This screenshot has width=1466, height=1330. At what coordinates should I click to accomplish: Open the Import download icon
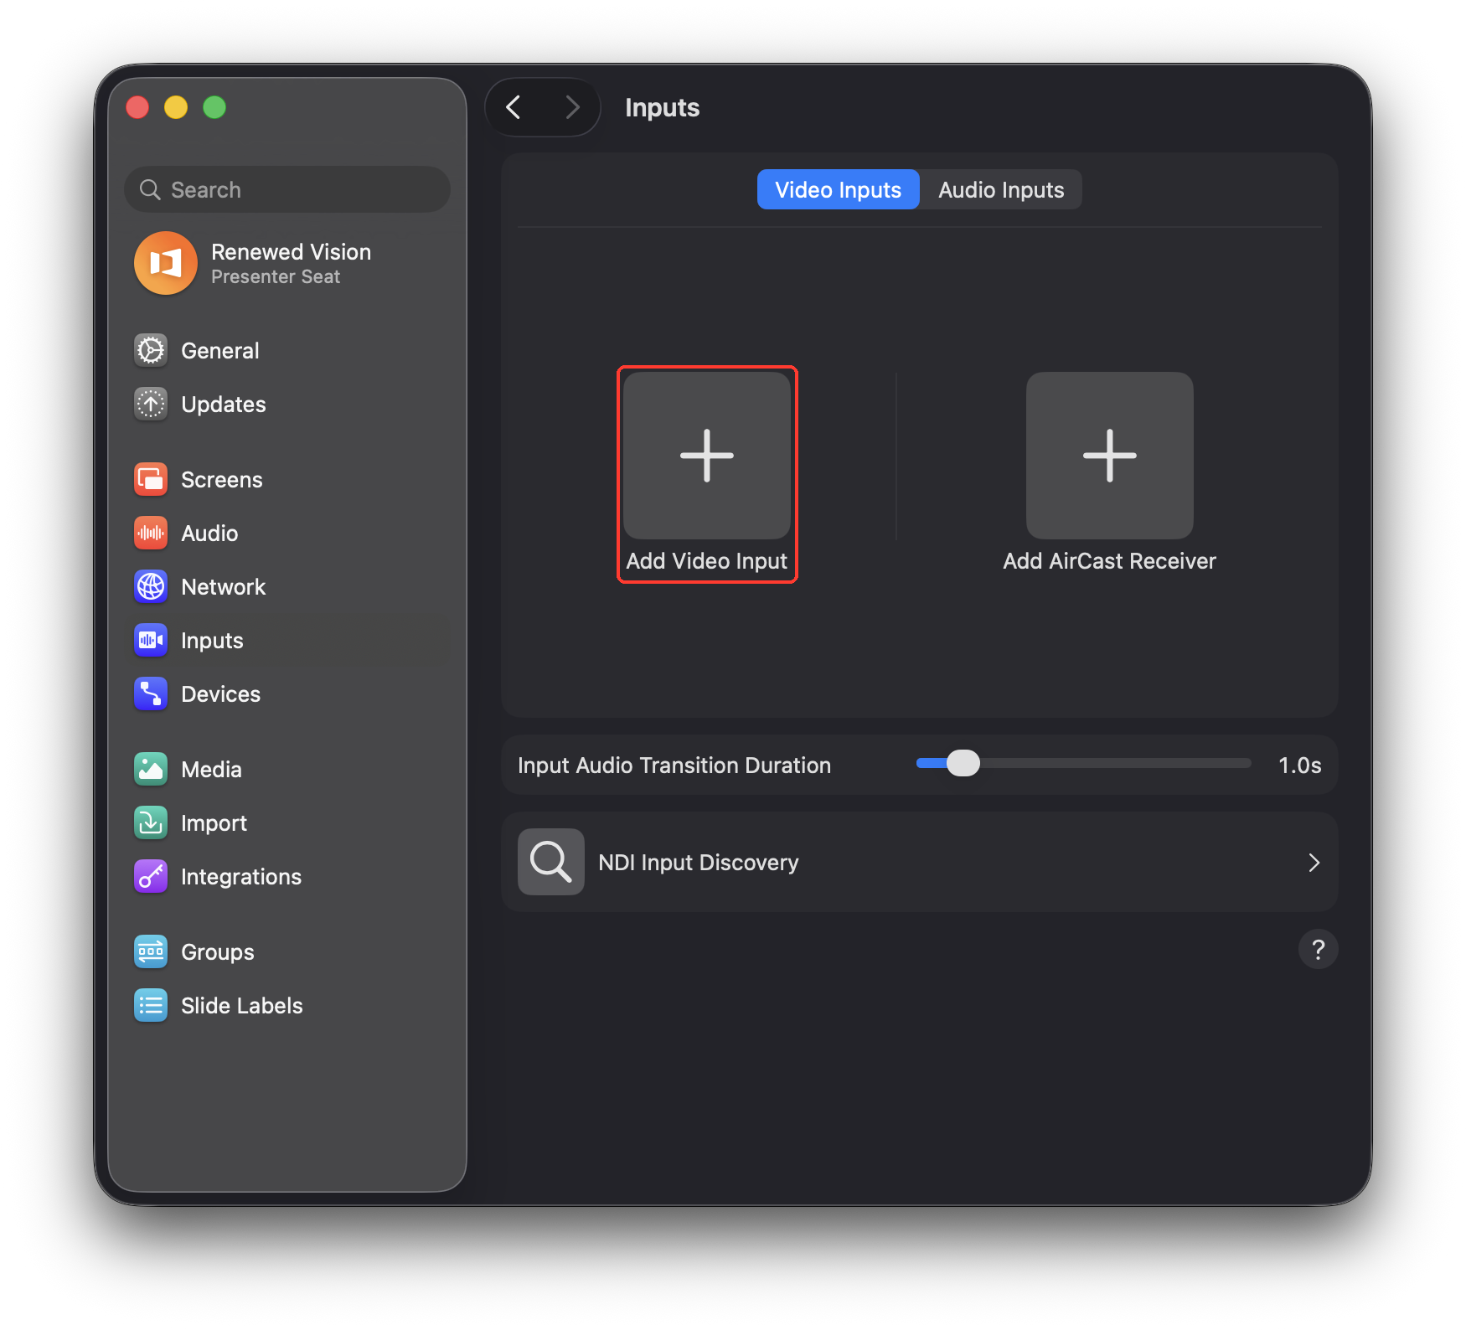[151, 822]
